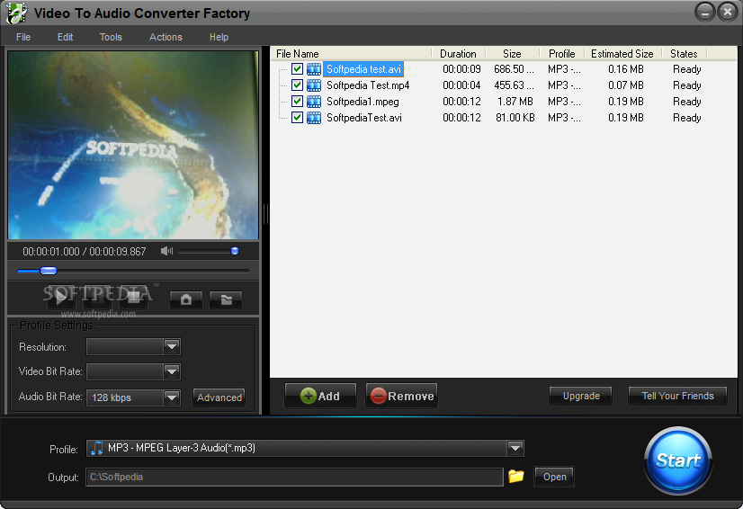Click the Upgrade button
Screen dimensions: 743x509
pos(581,396)
